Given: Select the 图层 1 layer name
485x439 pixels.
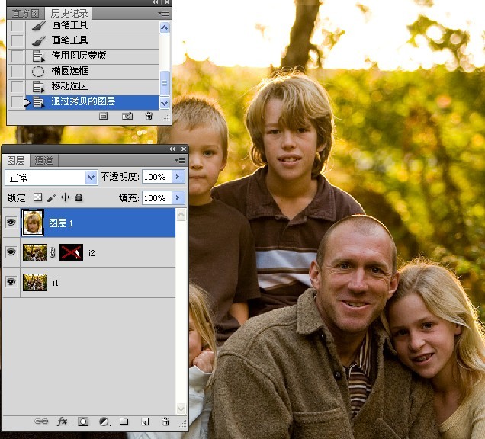Looking at the screenshot, I should (x=61, y=223).
